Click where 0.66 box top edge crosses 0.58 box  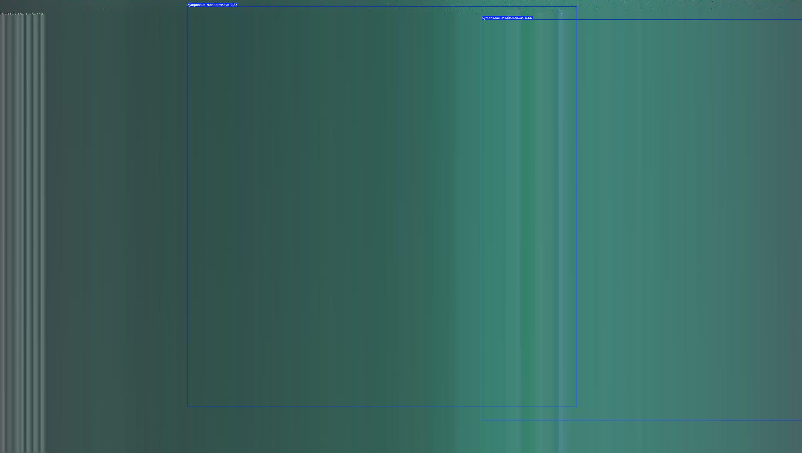coord(577,20)
